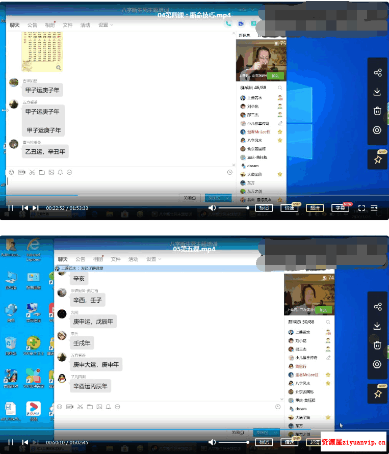Click 关闭 button in 04第四课 chat window
The height and width of the screenshot is (454, 389).
tap(190, 198)
